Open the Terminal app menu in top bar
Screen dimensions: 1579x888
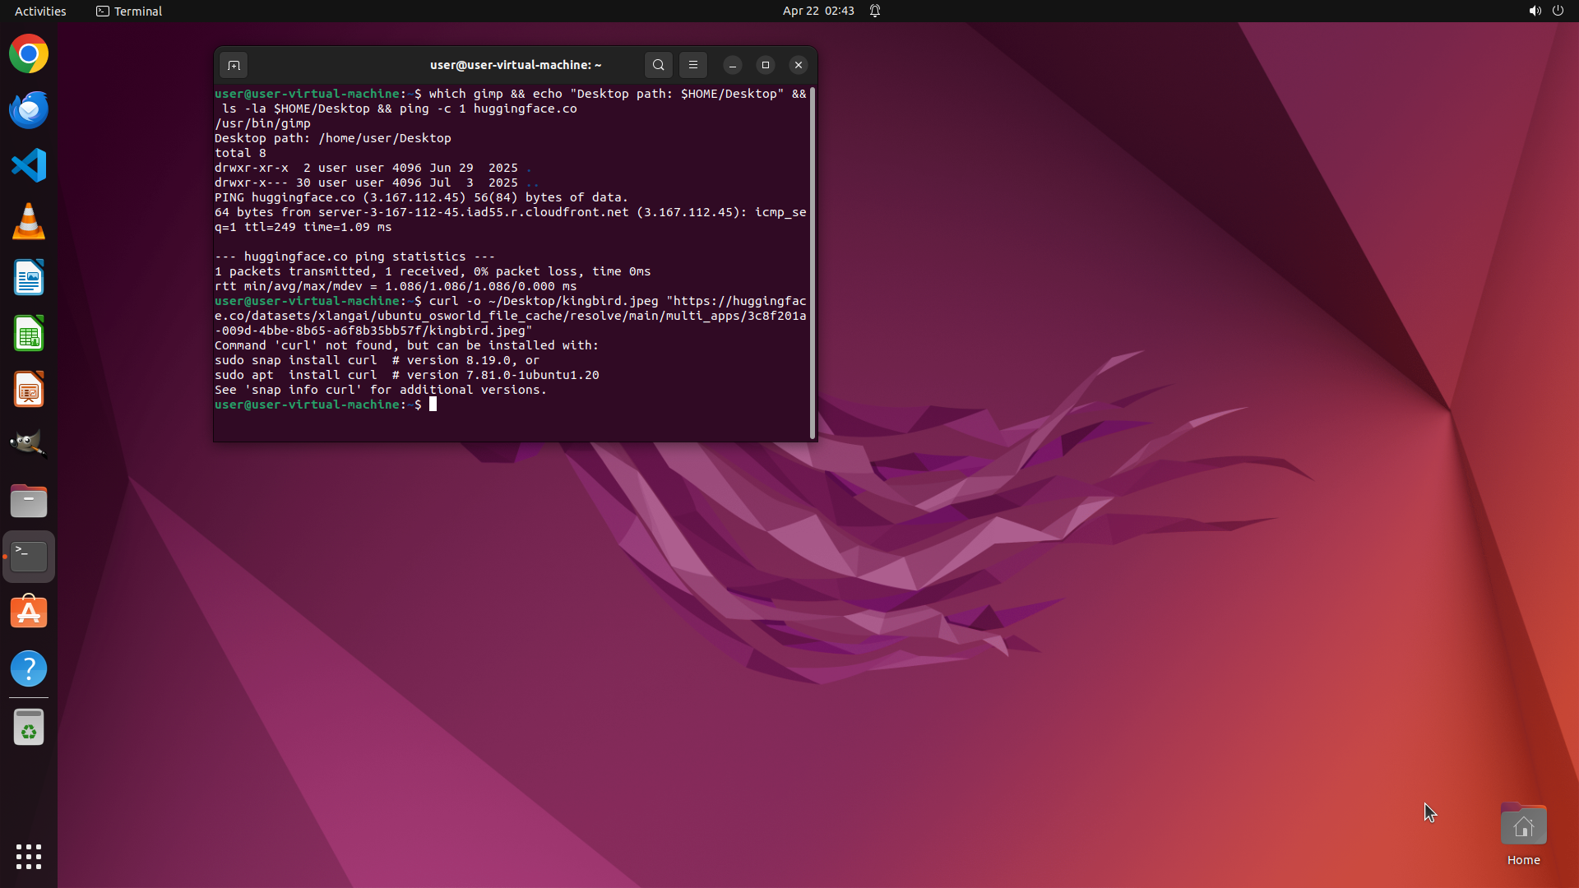(x=129, y=11)
